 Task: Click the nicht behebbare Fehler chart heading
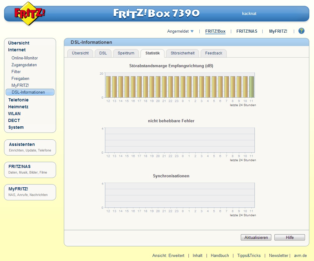171,121
